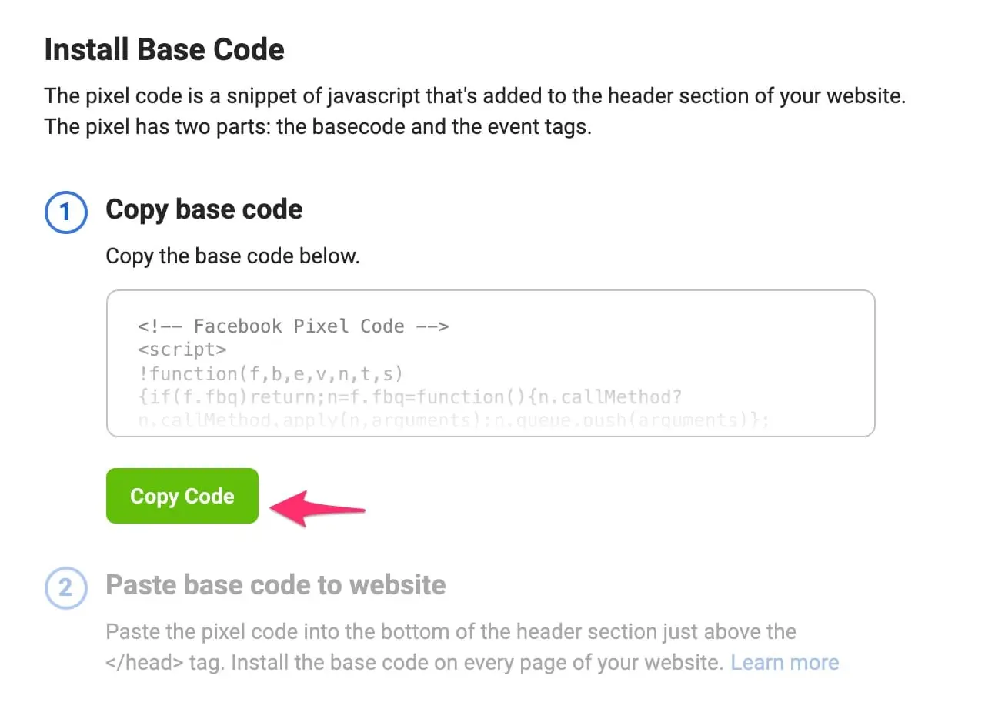Click the Install Base Code title
The height and width of the screenshot is (716, 1005).
click(x=164, y=49)
